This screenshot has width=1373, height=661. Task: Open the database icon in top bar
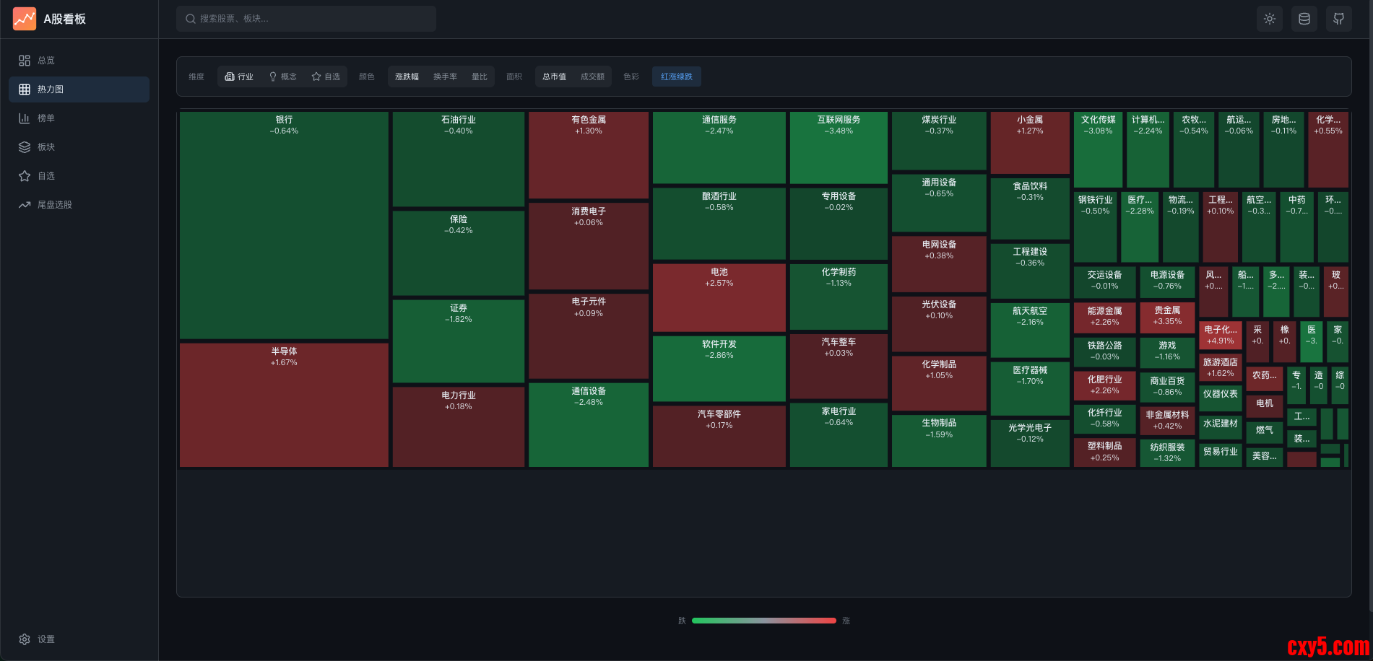pyautogui.click(x=1304, y=19)
